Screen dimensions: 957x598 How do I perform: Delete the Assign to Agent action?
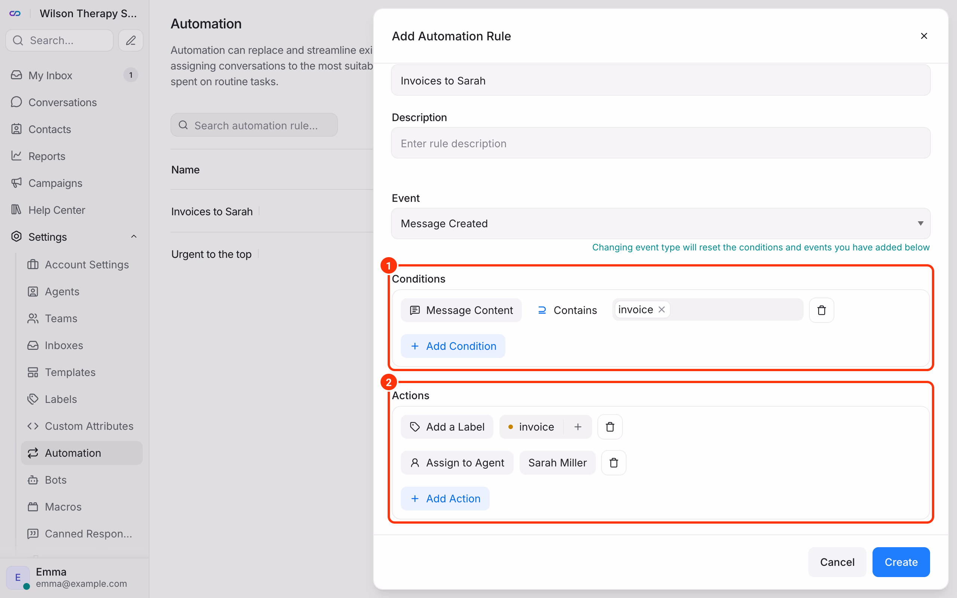pyautogui.click(x=613, y=463)
